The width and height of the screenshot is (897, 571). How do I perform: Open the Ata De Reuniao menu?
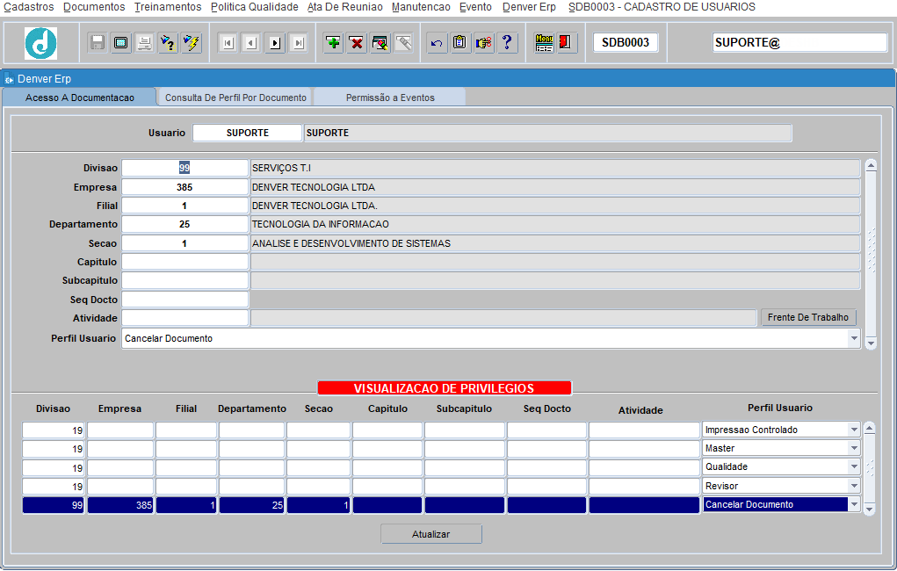pyautogui.click(x=345, y=7)
